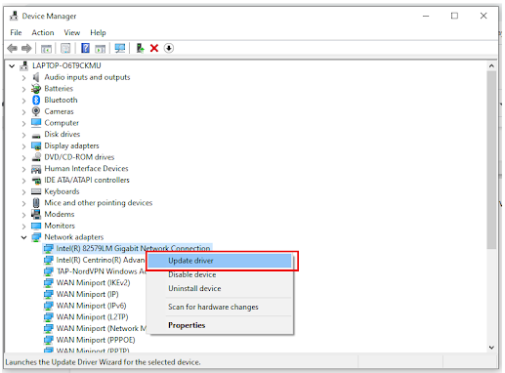Maximize the Device Manager window
The image size is (505, 373).
(x=454, y=16)
